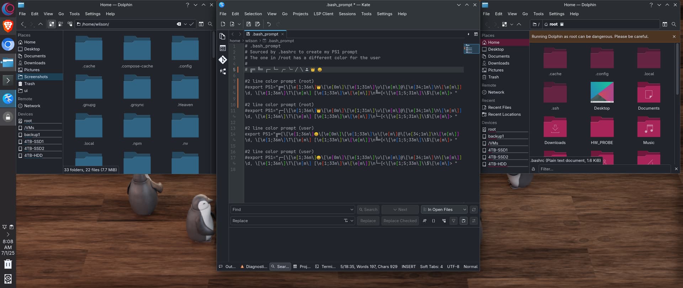Undo the last edit in Kate
683x288 pixels.
pyautogui.click(x=269, y=24)
